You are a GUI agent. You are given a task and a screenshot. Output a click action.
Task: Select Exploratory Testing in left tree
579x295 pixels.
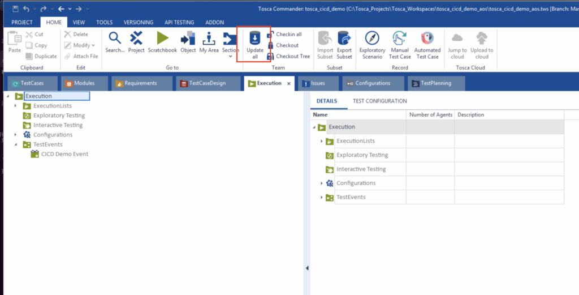pyautogui.click(x=59, y=116)
